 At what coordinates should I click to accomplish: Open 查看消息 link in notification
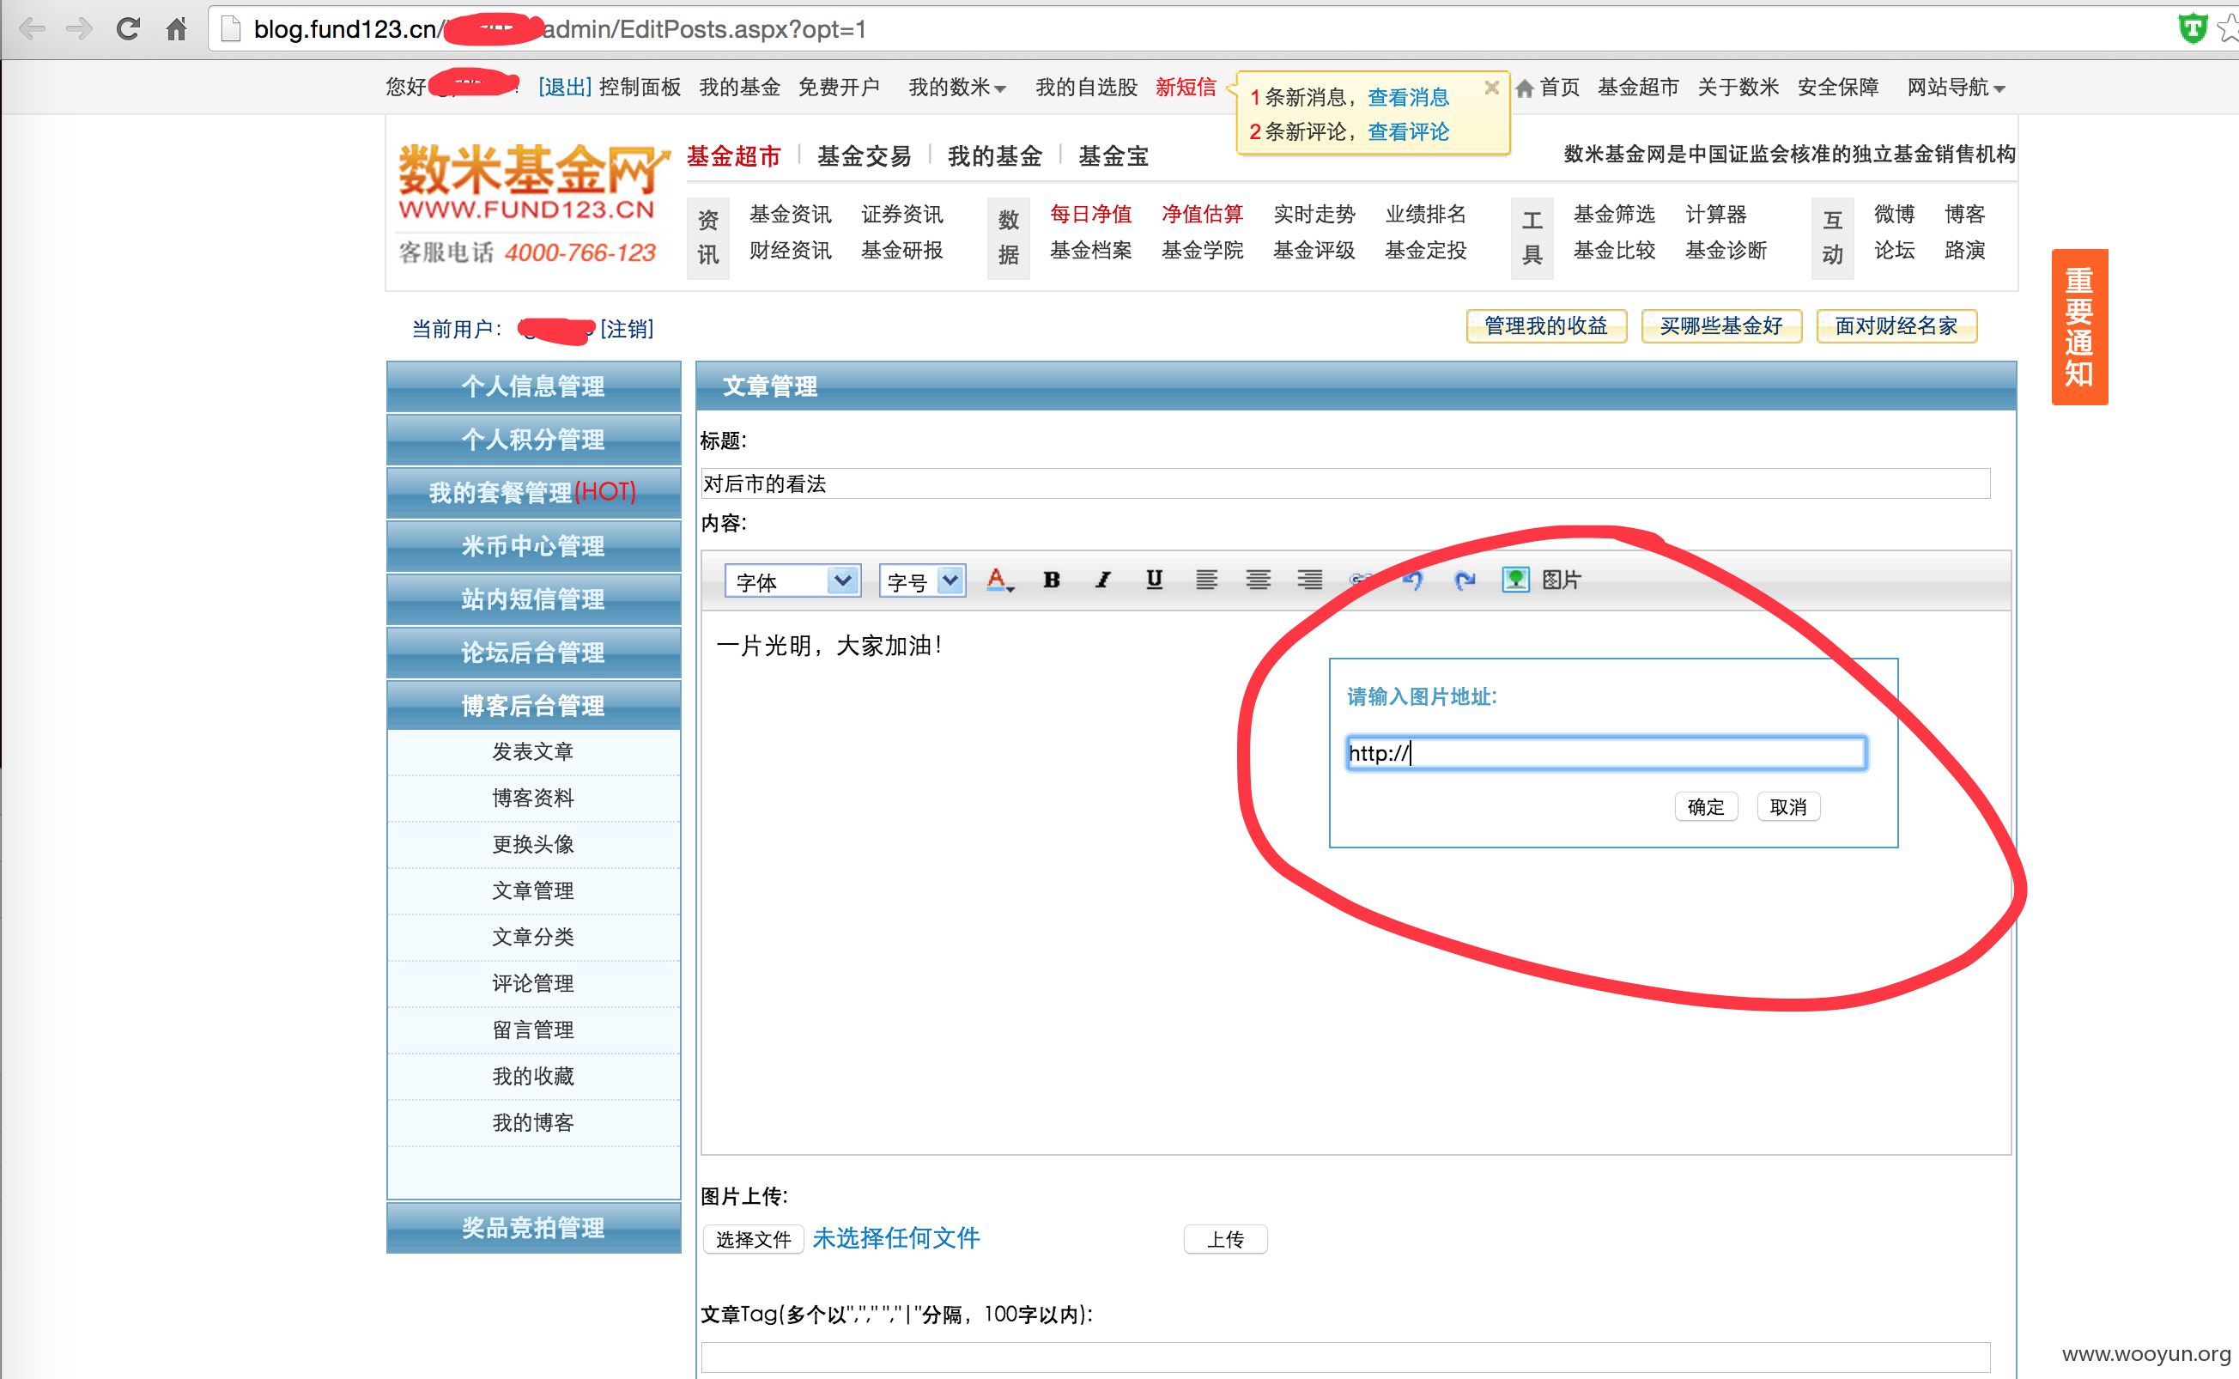pyautogui.click(x=1409, y=98)
